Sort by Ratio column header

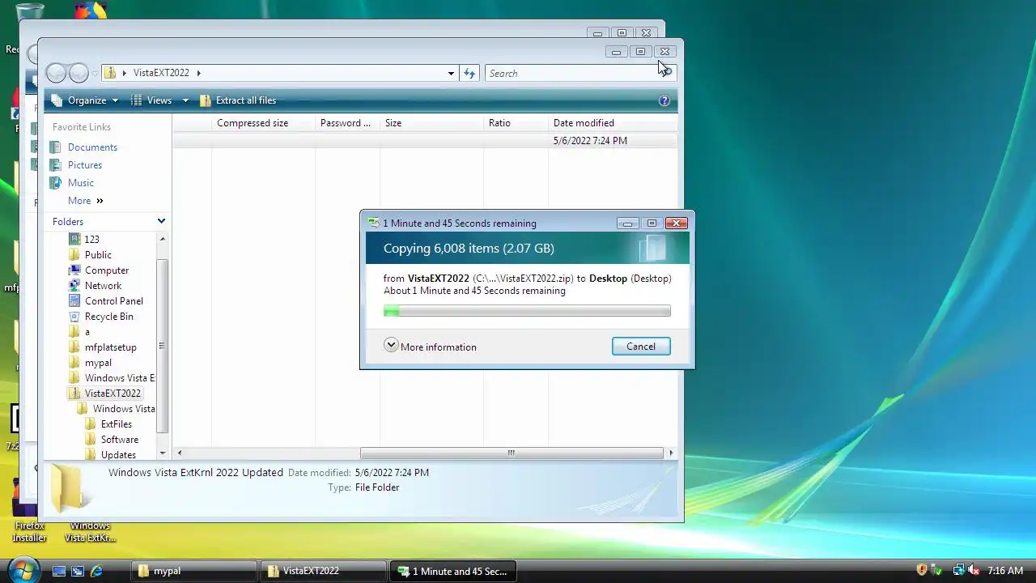click(516, 123)
